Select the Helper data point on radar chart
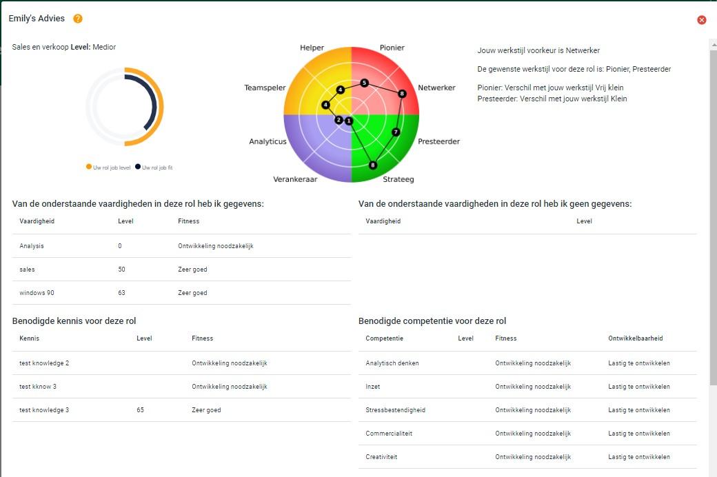Screen dimensions: 717x477 click(x=341, y=90)
